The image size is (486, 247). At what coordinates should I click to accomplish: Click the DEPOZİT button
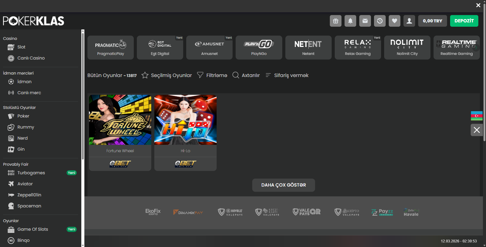[x=464, y=21]
